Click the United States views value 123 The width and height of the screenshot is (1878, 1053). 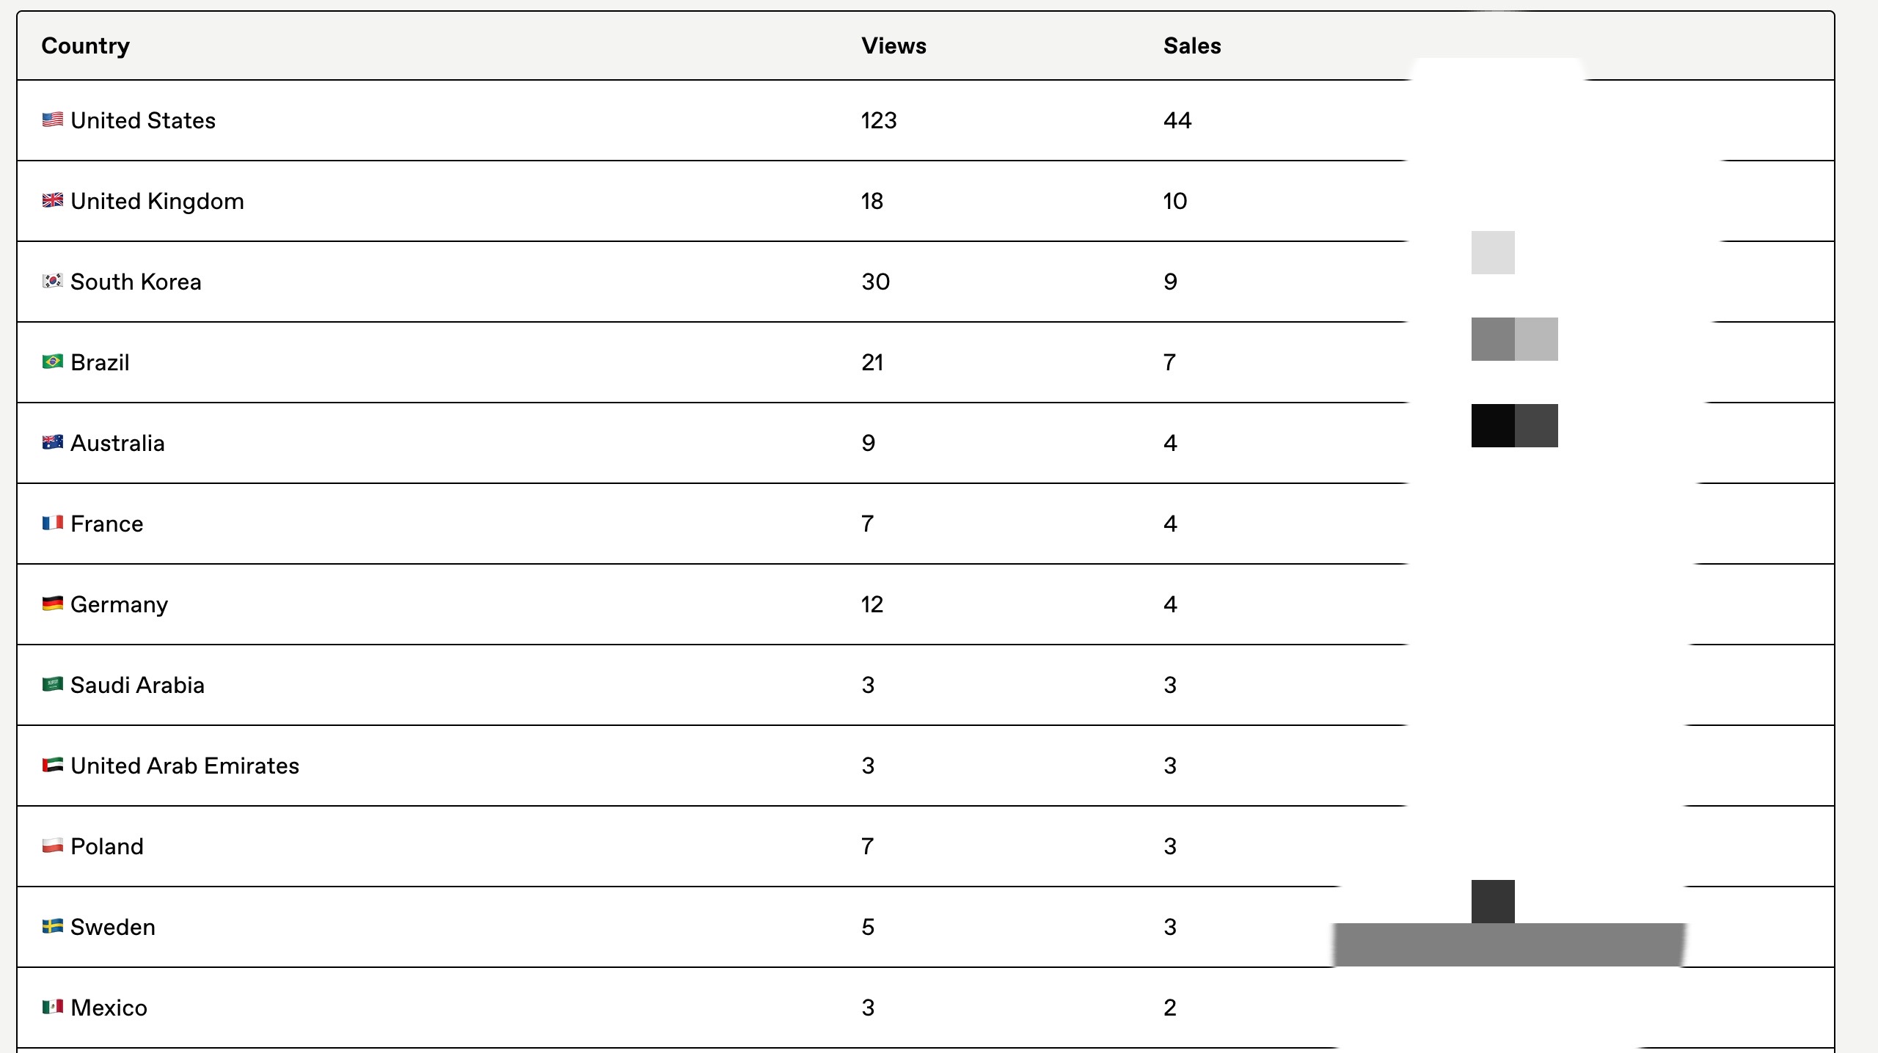879,120
